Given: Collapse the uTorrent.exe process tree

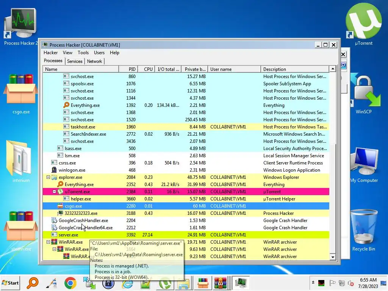Looking at the screenshot, I should (54, 191).
